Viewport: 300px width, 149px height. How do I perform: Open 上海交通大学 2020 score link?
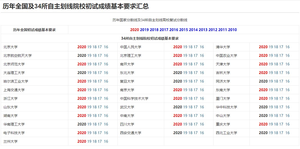coord(82,90)
